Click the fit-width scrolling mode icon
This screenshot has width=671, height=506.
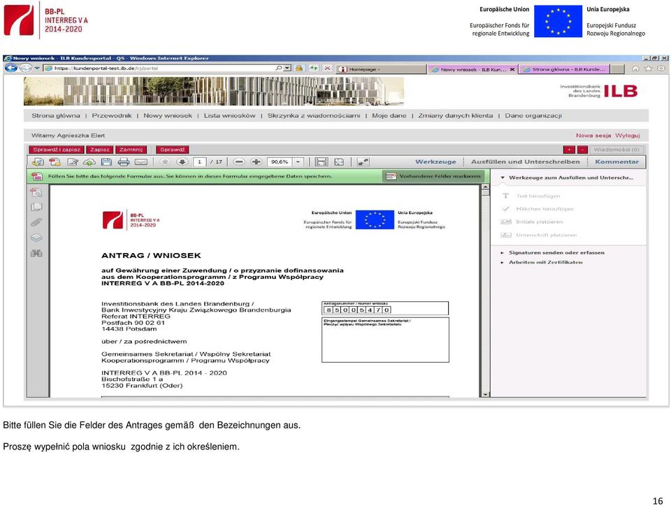click(321, 161)
